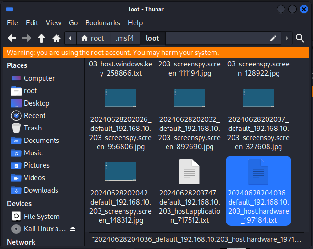Click the status bar file name text
Viewport: 313px width, 249px height.
tap(196, 239)
